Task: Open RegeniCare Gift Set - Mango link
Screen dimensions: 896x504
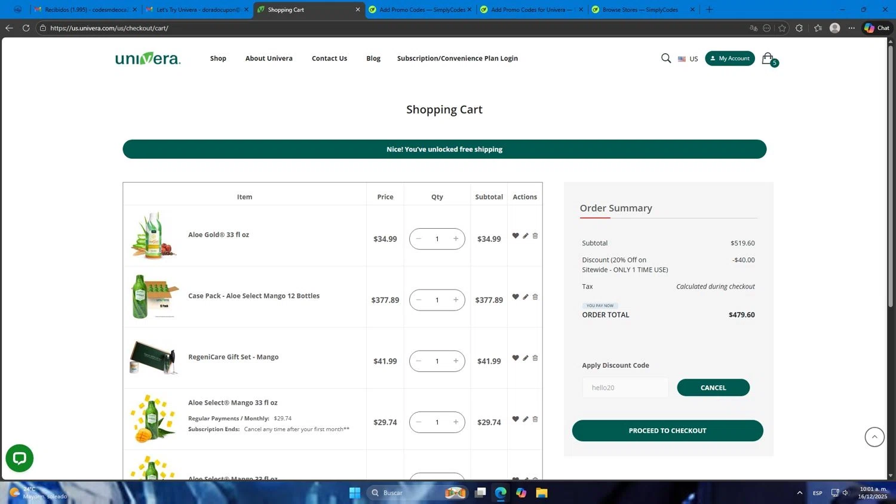Action: [234, 357]
